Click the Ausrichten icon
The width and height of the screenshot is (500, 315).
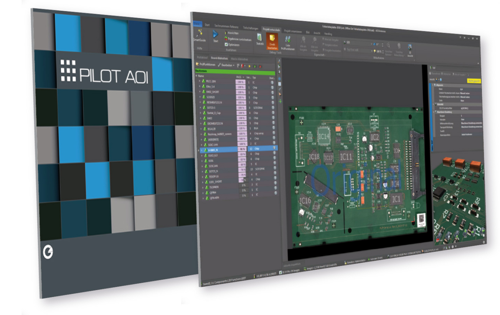226,33
